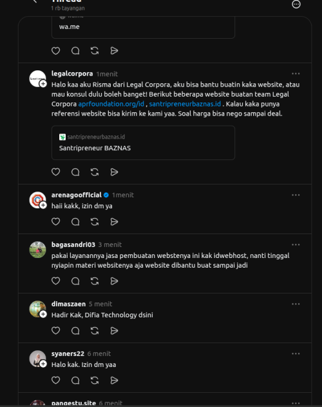
Task: Like the syaners22 comment
Action: pyautogui.click(x=56, y=381)
